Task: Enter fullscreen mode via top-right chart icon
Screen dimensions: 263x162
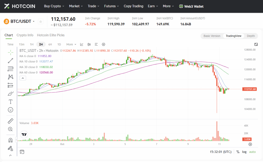Action: point(256,44)
